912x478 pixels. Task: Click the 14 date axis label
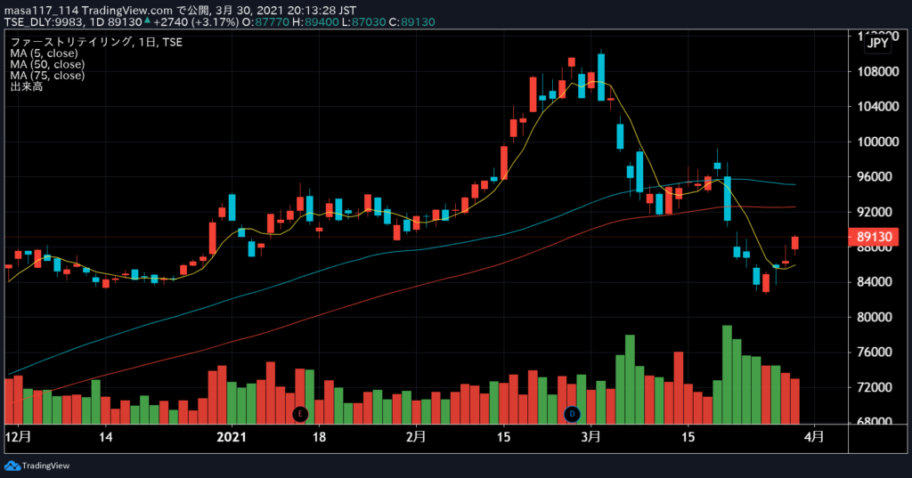[x=105, y=437]
